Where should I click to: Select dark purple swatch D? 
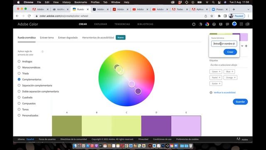pos(156,126)
